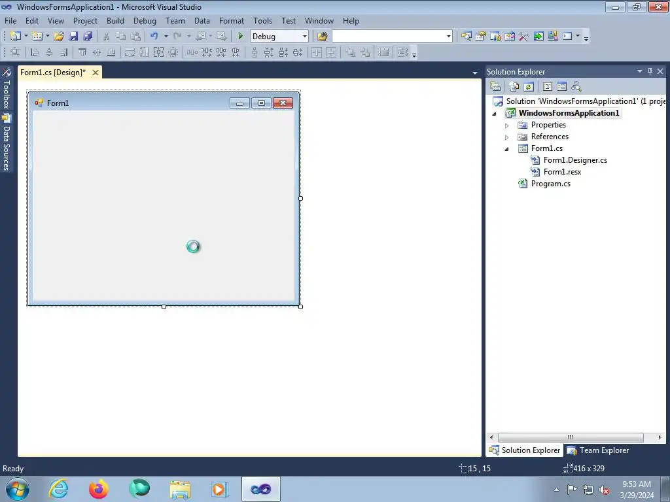Click the Add New Item toolbar icon
The width and height of the screenshot is (670, 502).
click(37, 37)
